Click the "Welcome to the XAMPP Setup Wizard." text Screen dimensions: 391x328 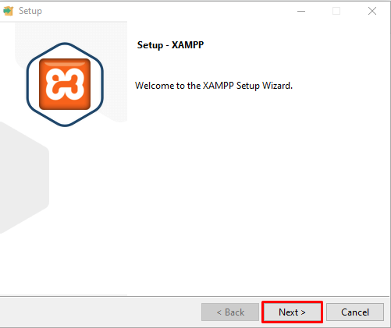point(214,86)
